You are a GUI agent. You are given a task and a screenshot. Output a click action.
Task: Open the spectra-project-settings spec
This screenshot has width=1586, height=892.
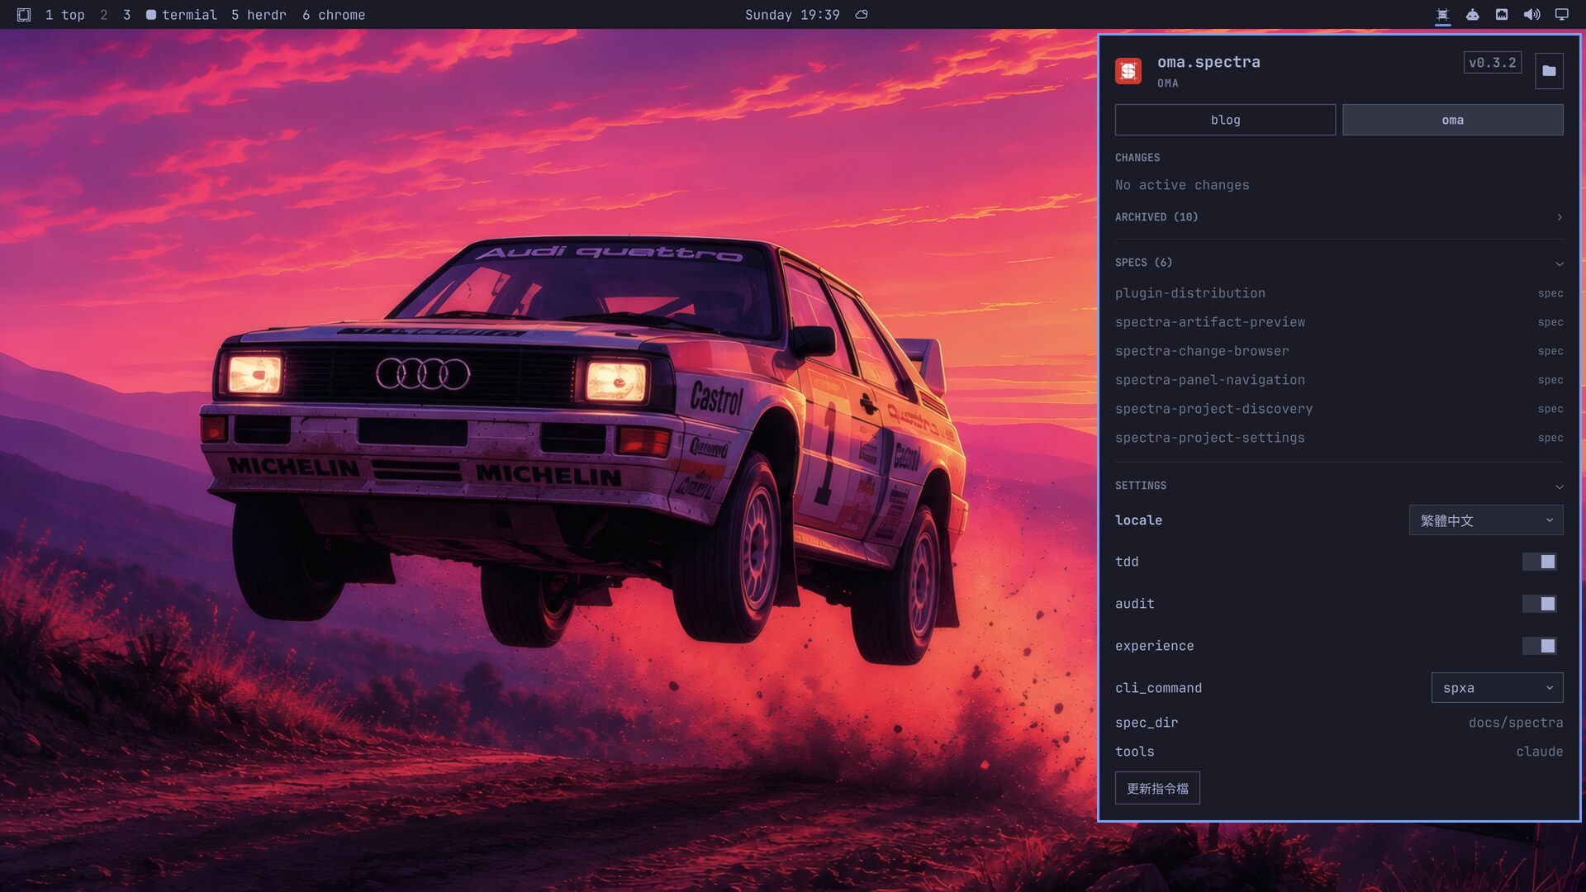1339,438
